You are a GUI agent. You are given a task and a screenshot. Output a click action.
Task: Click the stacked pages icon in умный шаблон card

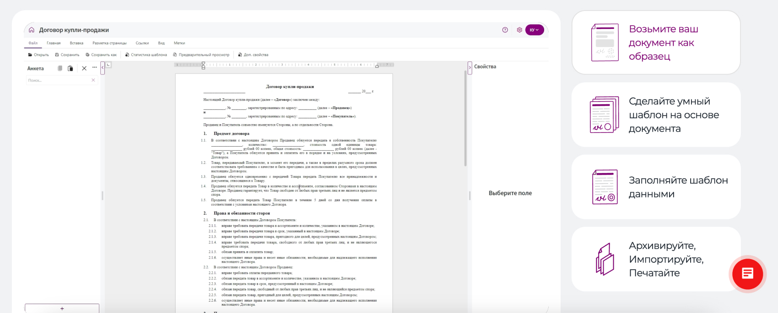coord(605,115)
